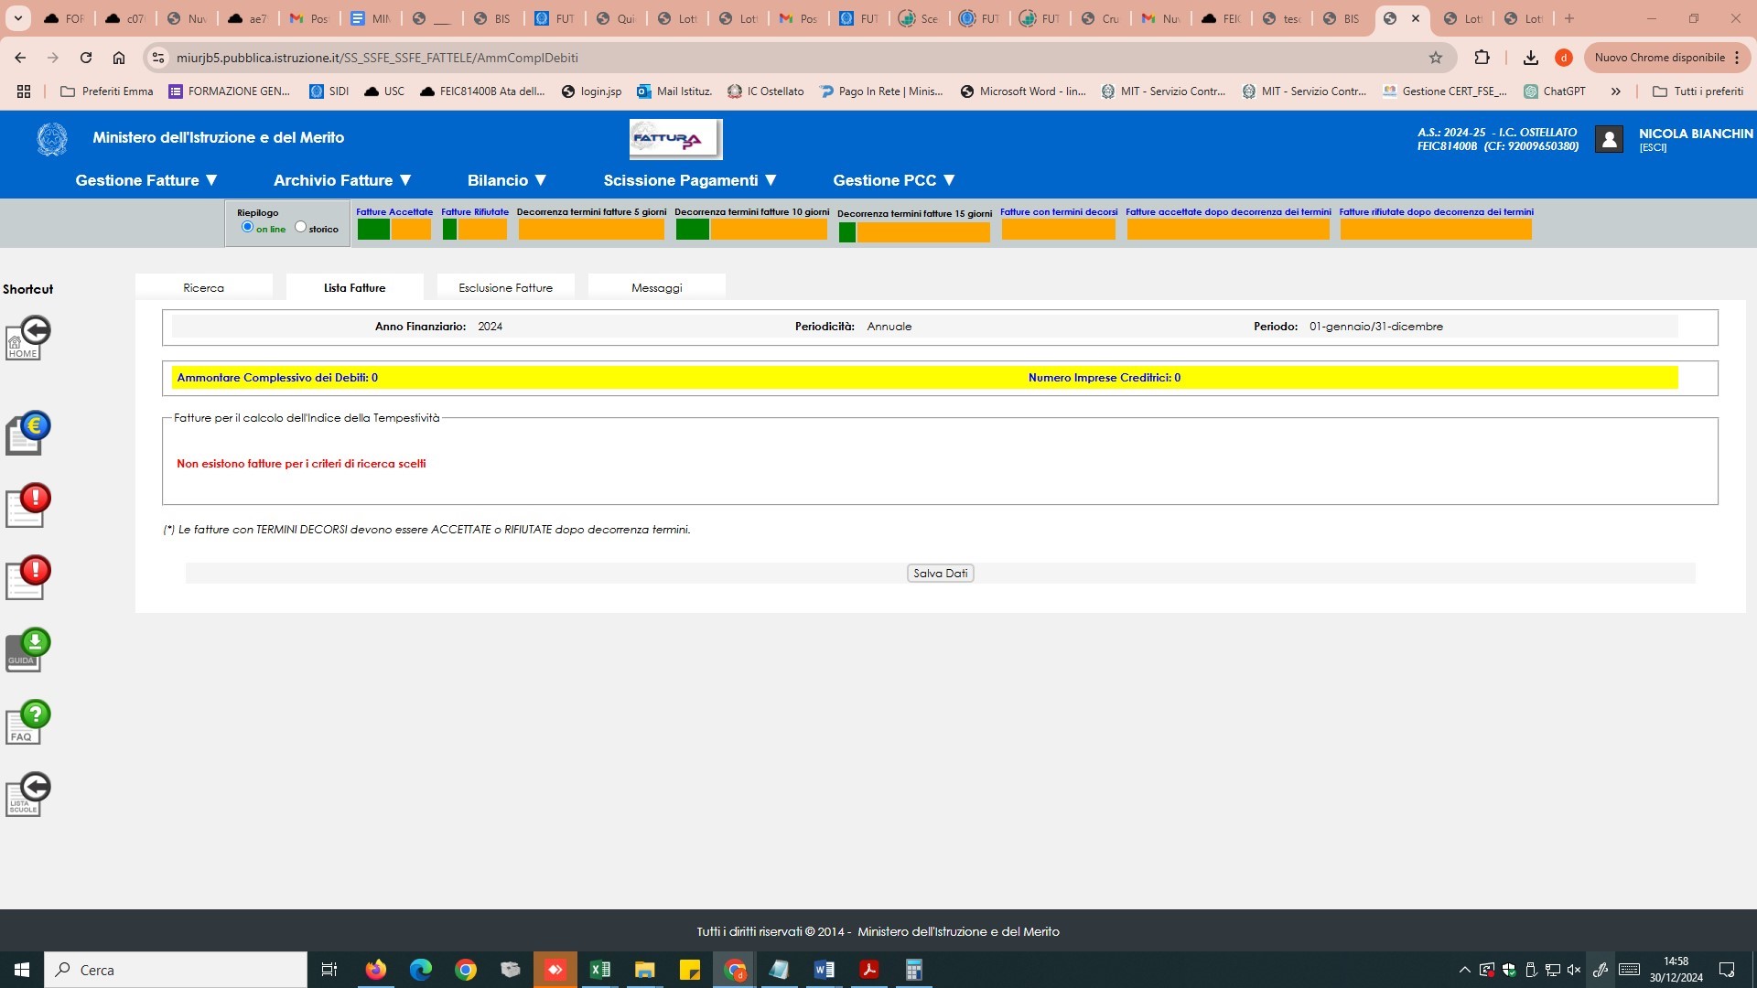The width and height of the screenshot is (1757, 988).
Task: Click the Fatture Accettate link
Action: coord(394,211)
